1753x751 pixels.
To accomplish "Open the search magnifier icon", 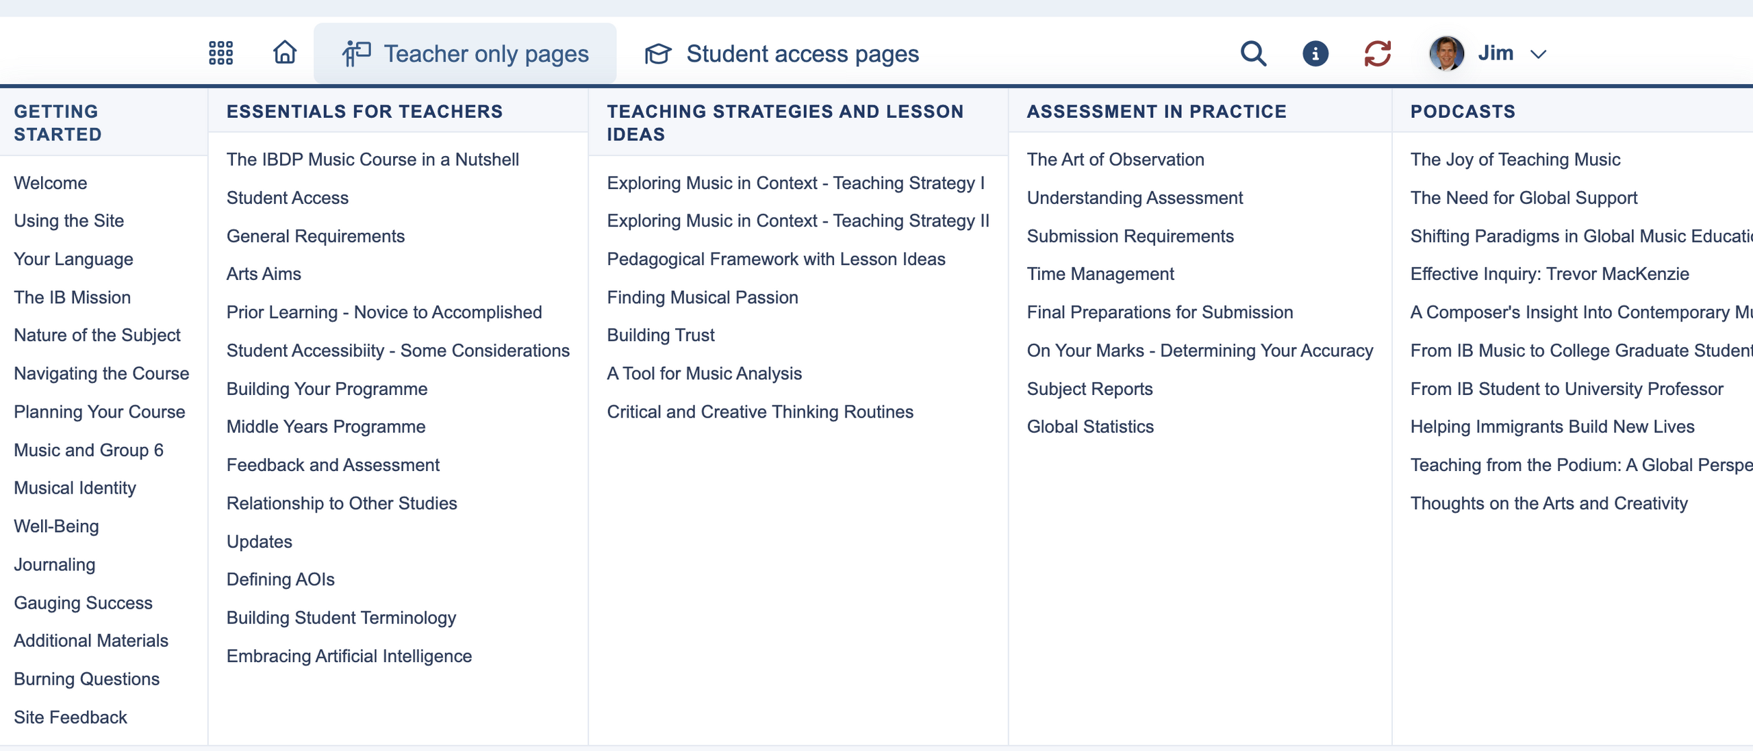I will coord(1253,53).
